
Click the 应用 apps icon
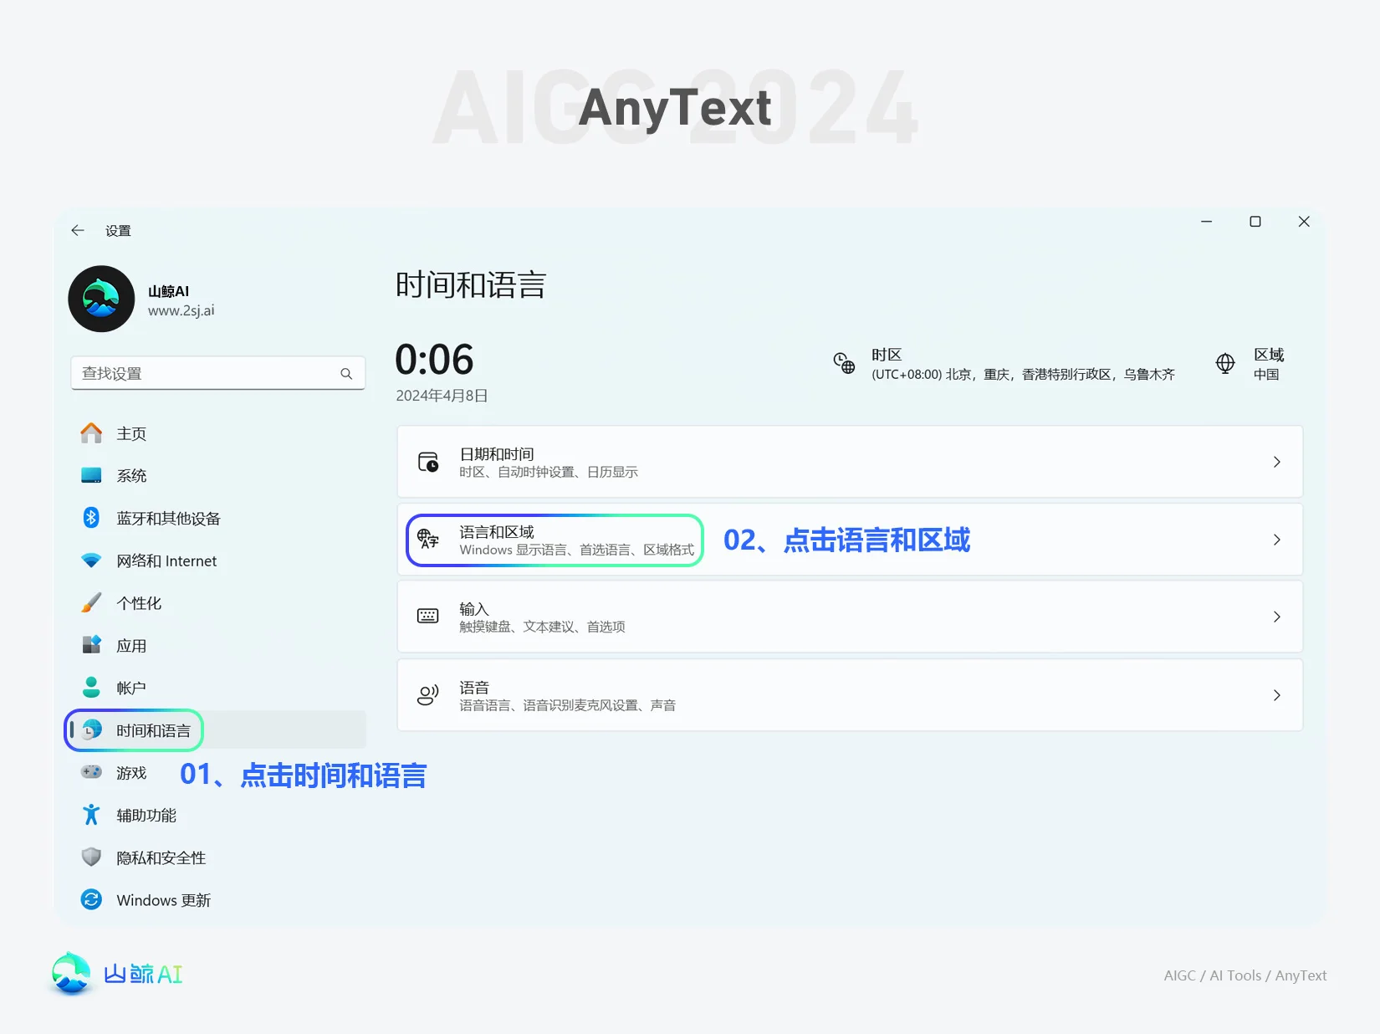91,645
